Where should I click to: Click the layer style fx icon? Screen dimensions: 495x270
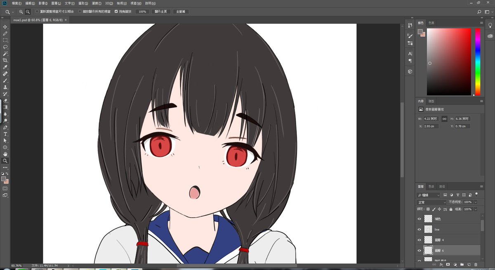441,264
